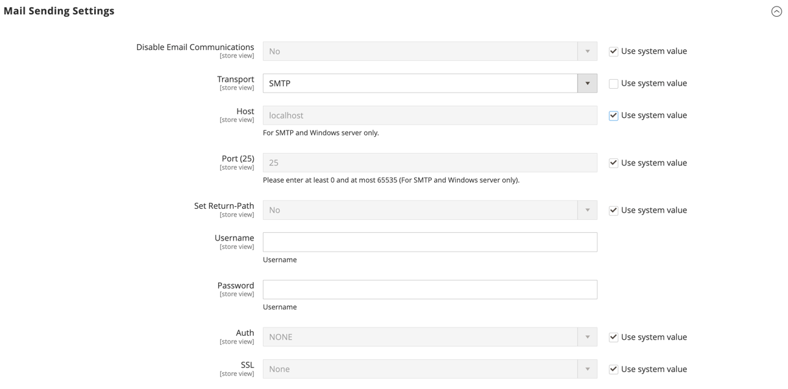
Task: Open the Transport dropdown arrow
Action: [587, 83]
